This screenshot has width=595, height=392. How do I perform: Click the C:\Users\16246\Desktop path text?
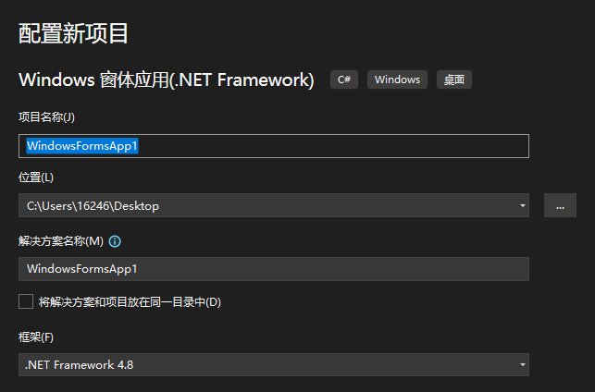93,206
